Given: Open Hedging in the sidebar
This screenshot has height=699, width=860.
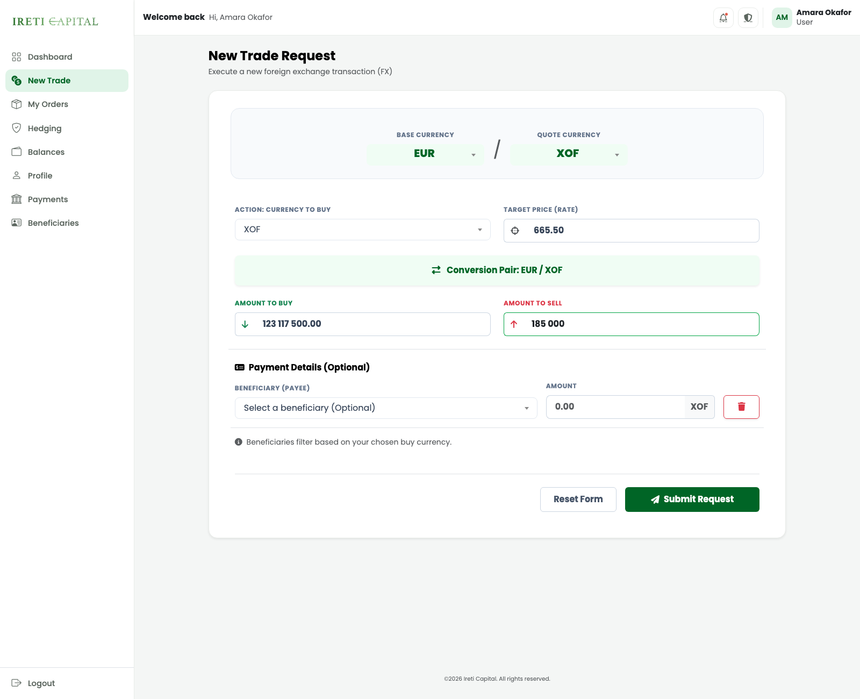Looking at the screenshot, I should 67,128.
